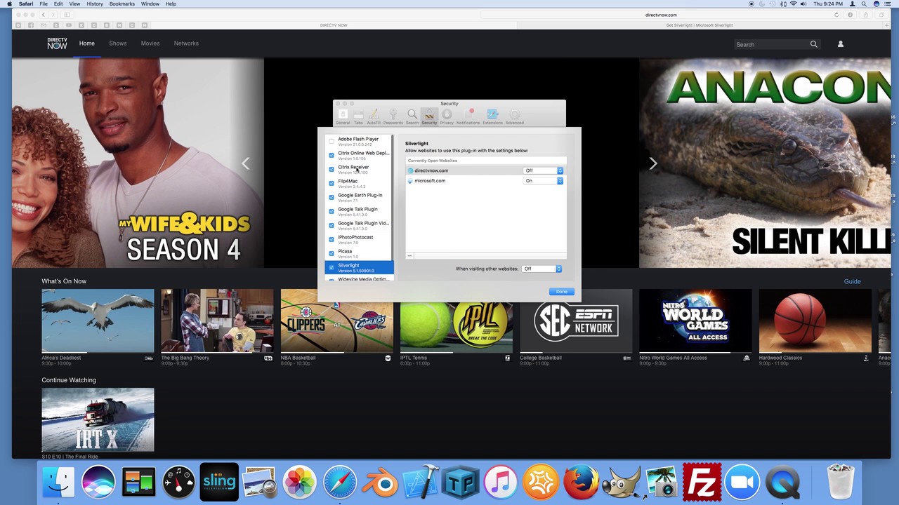The height and width of the screenshot is (505, 899).
Task: Open The Big Bang Theory thumbnail
Action: coord(217,321)
